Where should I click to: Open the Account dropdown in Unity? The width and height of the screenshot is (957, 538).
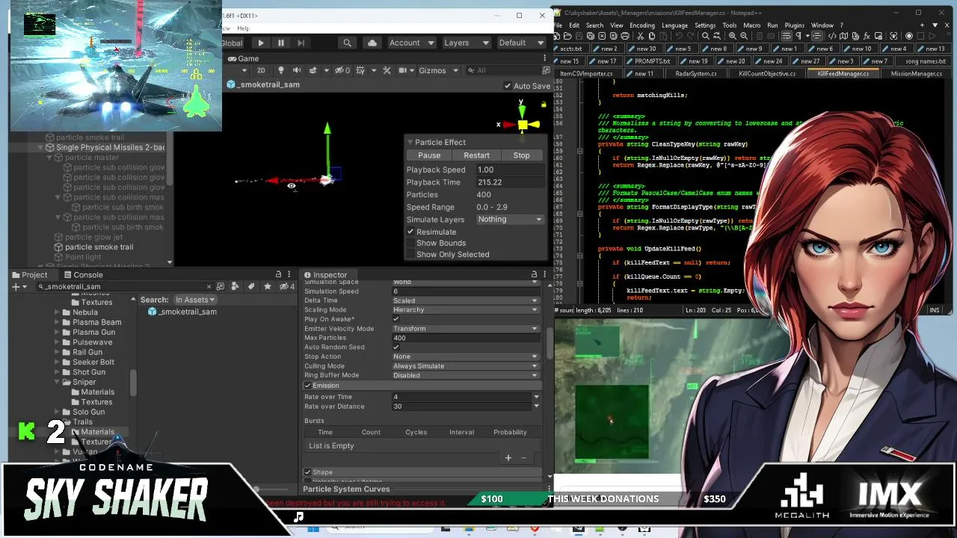(411, 43)
